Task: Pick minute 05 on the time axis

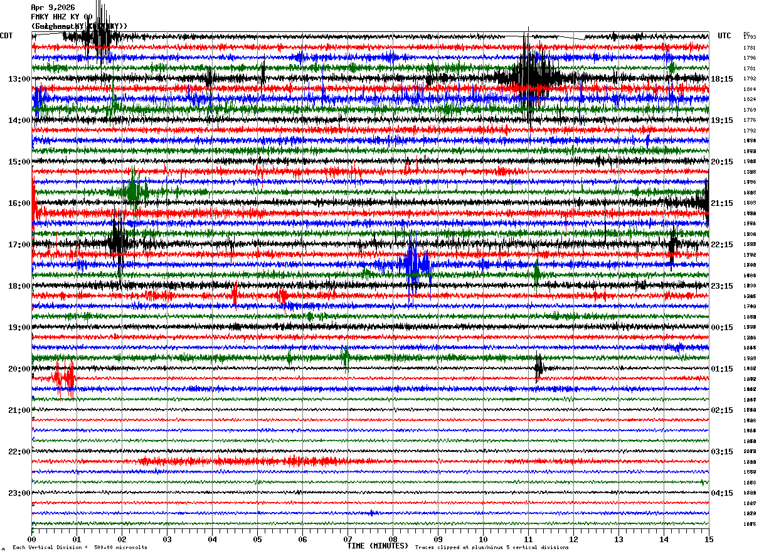Action: pos(257,539)
